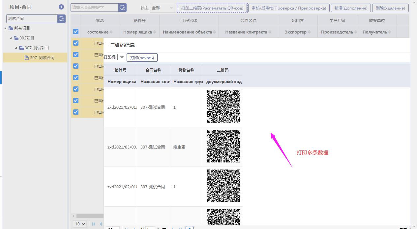
Task: Click the keyword query search icon
Action: tap(122, 8)
